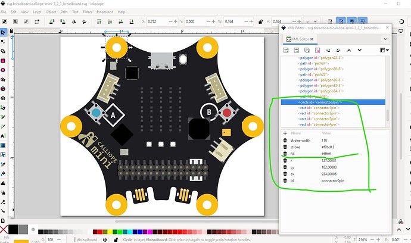The height and width of the screenshot is (243, 411).
Task: Select the Text tool
Action: tap(3, 136)
